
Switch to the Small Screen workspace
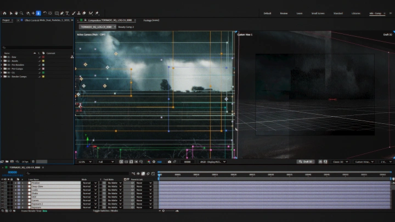pos(318,13)
